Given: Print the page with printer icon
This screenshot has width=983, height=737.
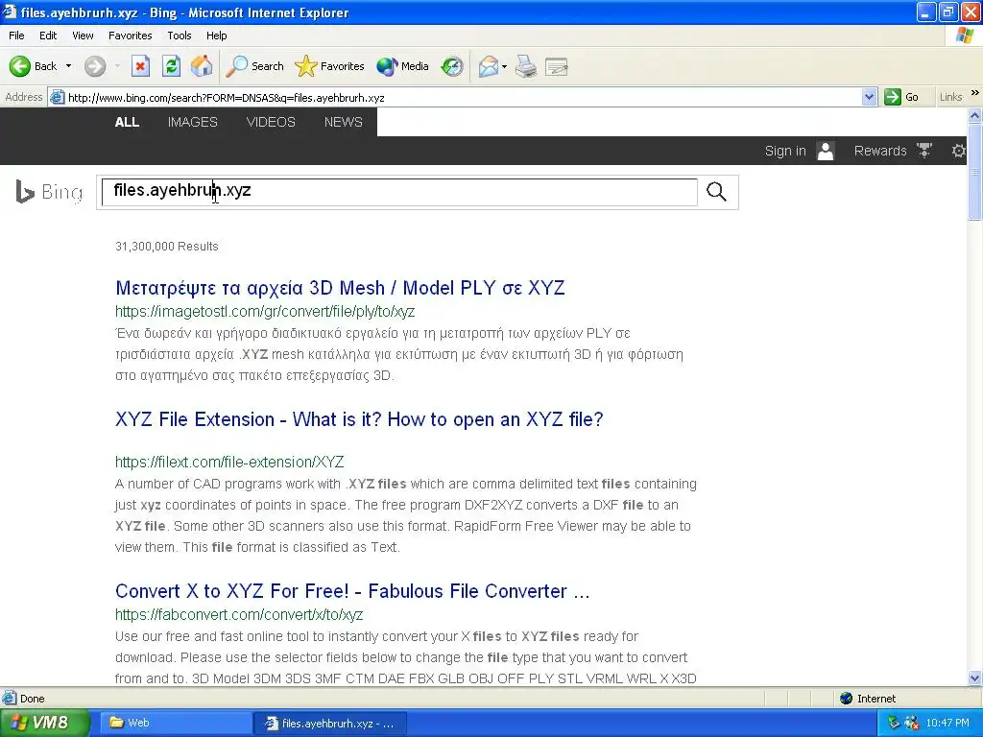Looking at the screenshot, I should coord(526,66).
